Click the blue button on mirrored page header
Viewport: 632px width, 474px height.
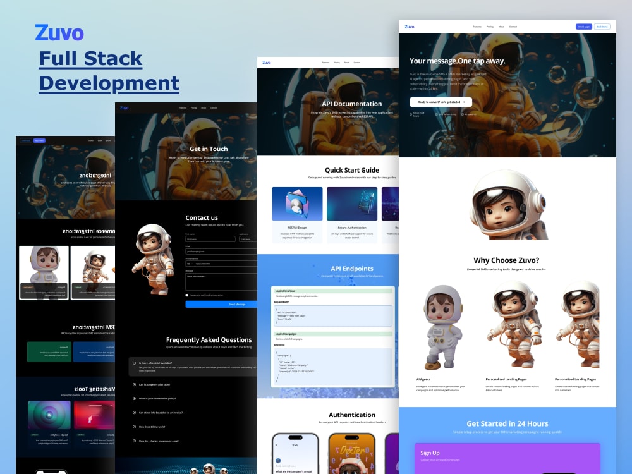coord(39,141)
